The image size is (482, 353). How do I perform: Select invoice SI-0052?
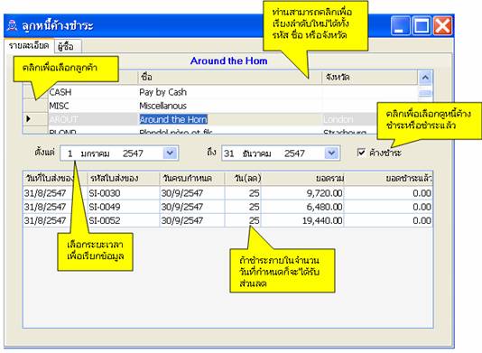click(105, 220)
